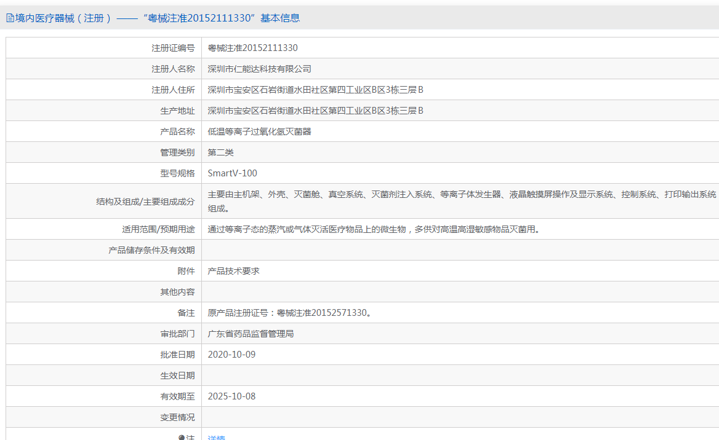Screen dimensions: 719x440
Task: Click the document icon in the page header
Action: click(x=10, y=18)
